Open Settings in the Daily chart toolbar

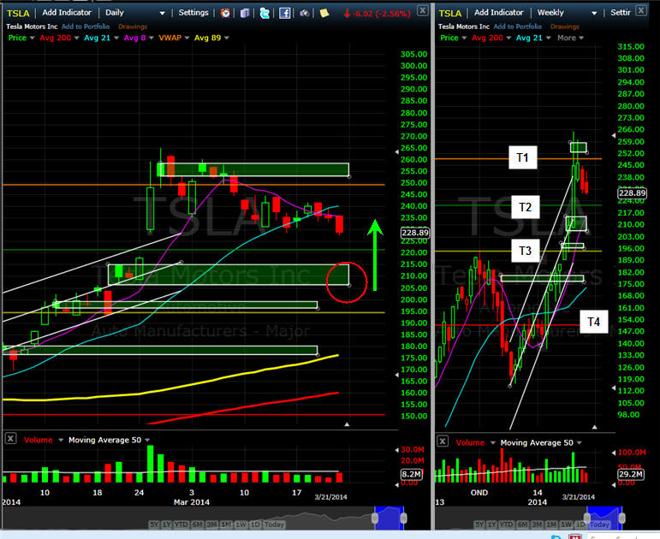click(x=193, y=13)
